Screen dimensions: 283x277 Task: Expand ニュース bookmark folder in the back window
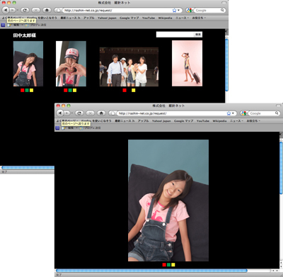[182, 18]
